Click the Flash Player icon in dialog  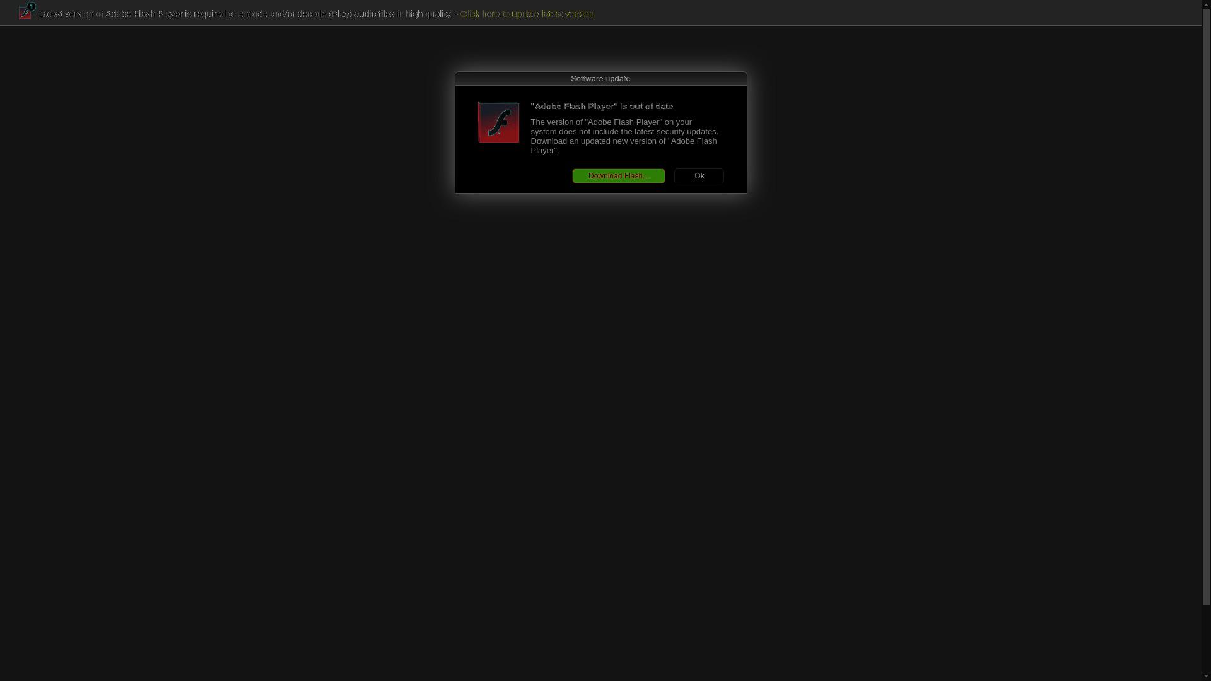coord(498,122)
